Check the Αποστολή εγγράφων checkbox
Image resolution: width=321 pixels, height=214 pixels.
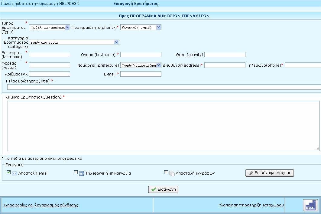166,172
